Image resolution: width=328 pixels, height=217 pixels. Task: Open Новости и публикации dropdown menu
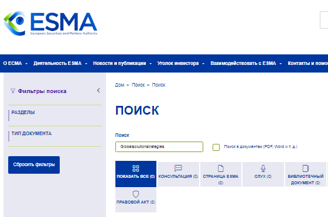tap(122, 63)
